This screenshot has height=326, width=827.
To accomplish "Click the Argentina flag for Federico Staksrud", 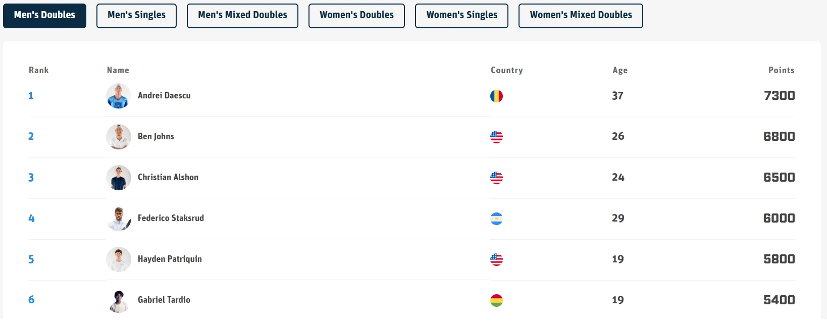I will (x=496, y=219).
